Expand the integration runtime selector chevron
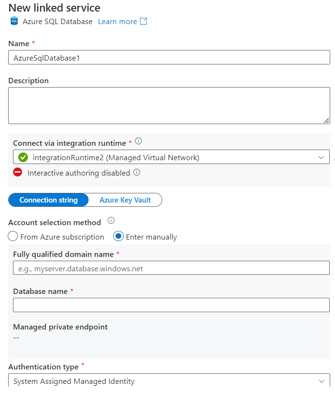Viewport: 335px width, 393px height. [x=322, y=157]
